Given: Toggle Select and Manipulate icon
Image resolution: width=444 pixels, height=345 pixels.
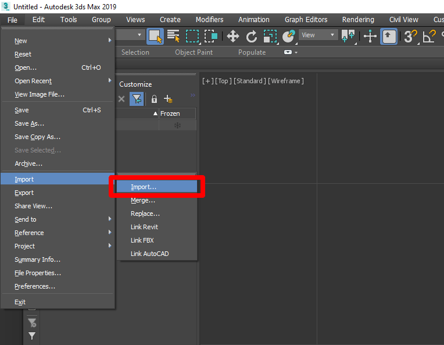Looking at the screenshot, I should click(370, 36).
